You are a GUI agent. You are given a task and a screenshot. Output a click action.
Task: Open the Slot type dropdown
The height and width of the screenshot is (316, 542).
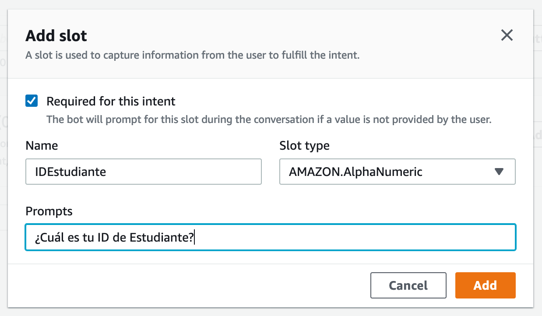(x=397, y=172)
